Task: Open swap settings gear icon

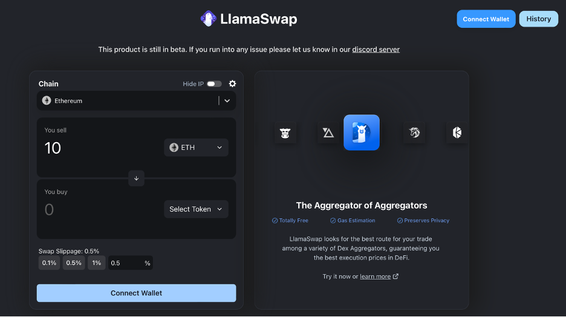Action: click(232, 84)
